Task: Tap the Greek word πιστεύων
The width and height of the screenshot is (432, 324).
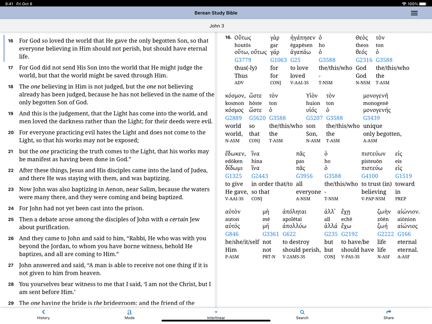Action: tap(373, 153)
